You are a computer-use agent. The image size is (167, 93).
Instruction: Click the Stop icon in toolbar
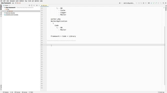pyautogui.click(x=146, y=3)
